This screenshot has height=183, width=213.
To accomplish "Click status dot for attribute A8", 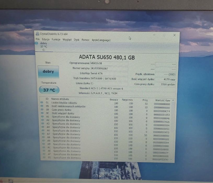I will [43, 137].
